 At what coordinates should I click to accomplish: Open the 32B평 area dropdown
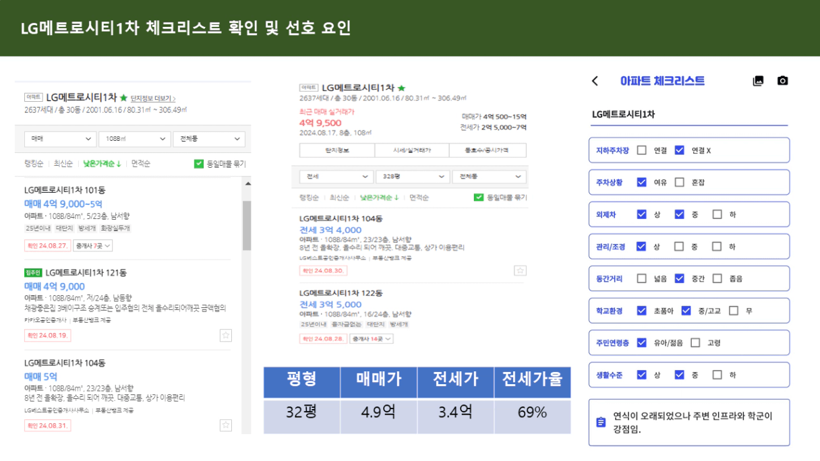point(412,177)
